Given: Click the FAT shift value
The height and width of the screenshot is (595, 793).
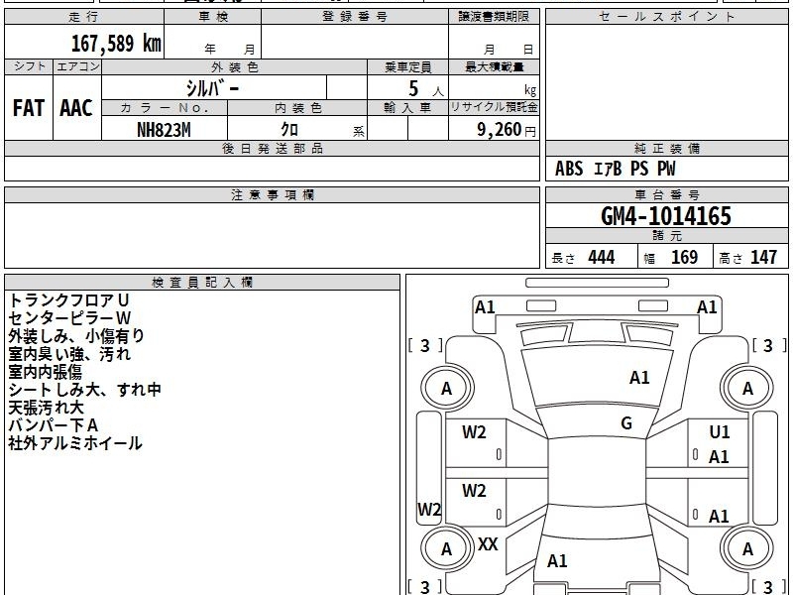Looking at the screenshot, I should click(x=29, y=108).
